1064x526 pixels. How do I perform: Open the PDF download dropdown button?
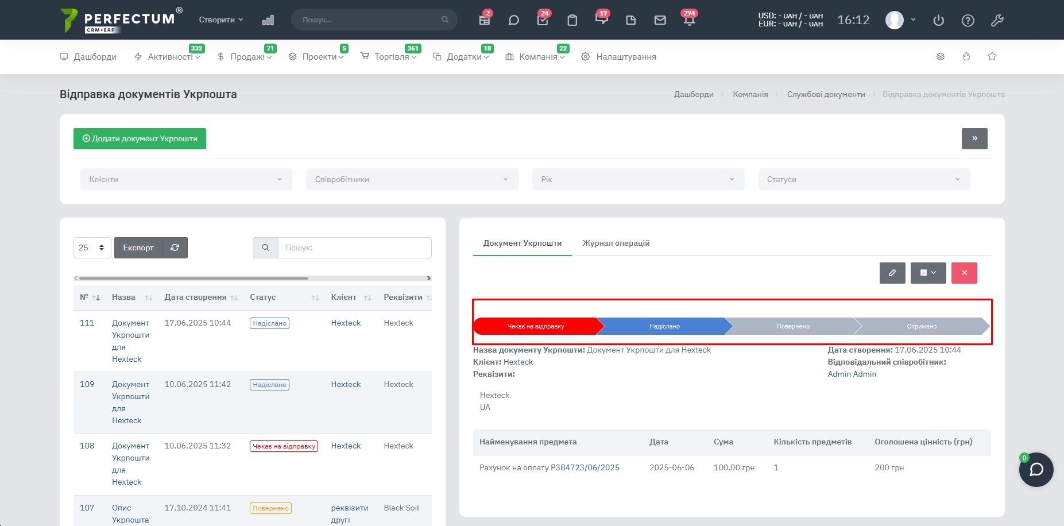tap(928, 273)
